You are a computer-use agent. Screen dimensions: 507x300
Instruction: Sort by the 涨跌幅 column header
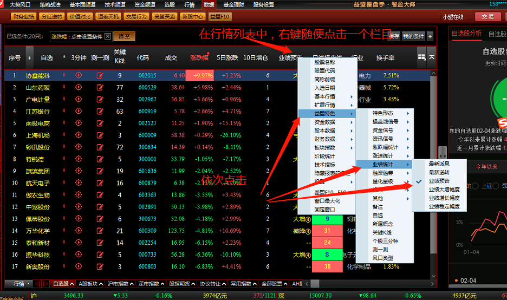[199, 58]
